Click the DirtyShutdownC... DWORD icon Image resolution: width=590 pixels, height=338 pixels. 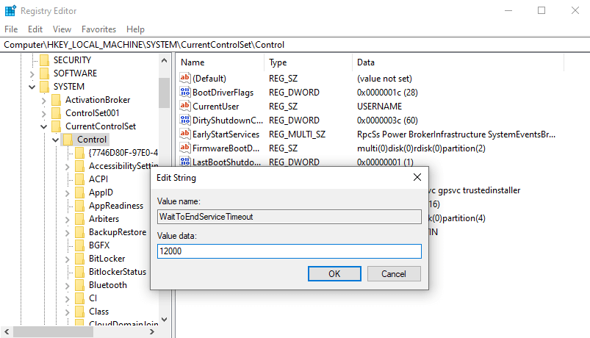tap(184, 120)
